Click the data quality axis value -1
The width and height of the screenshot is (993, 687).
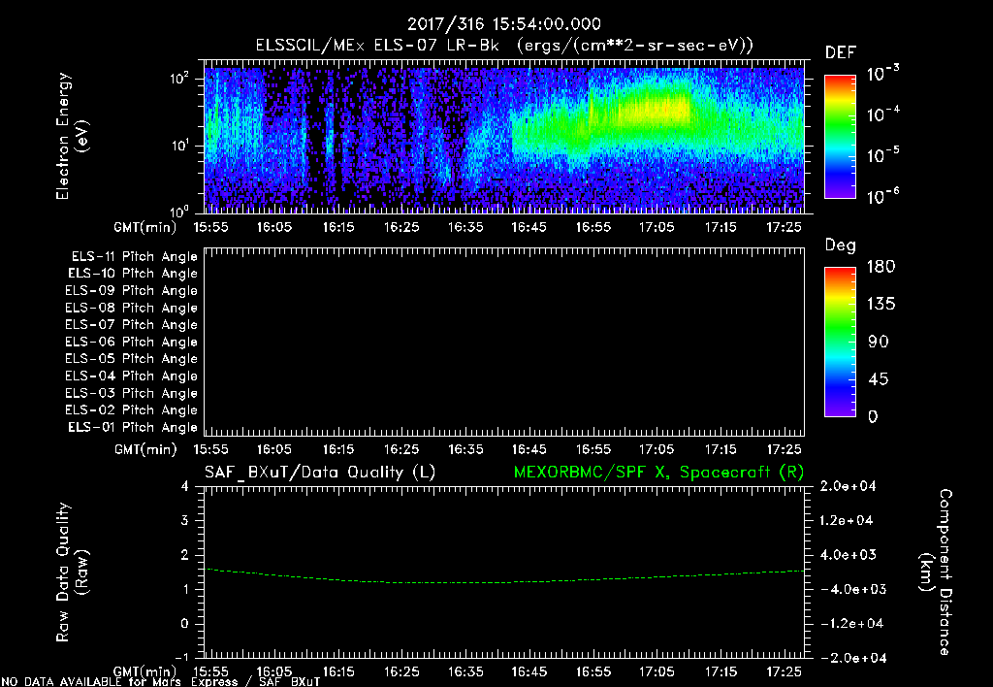tap(181, 658)
